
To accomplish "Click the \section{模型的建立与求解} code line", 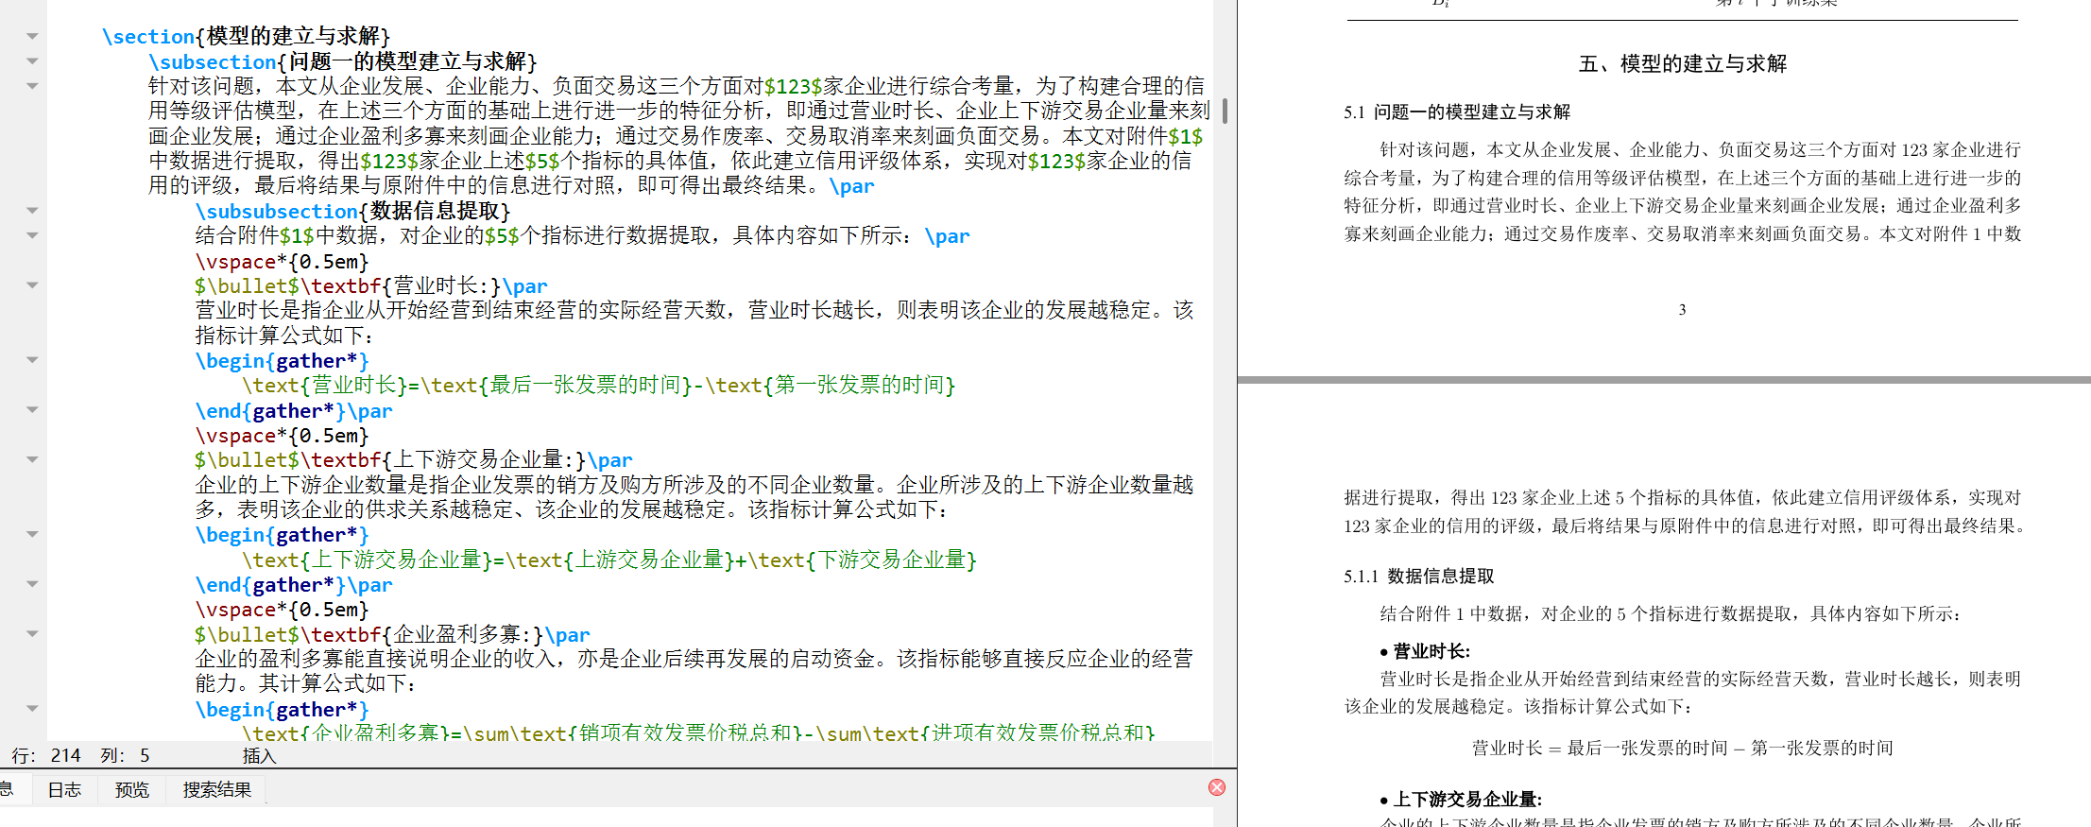I will (246, 37).
